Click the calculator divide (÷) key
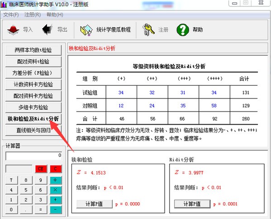 (x=56, y=180)
